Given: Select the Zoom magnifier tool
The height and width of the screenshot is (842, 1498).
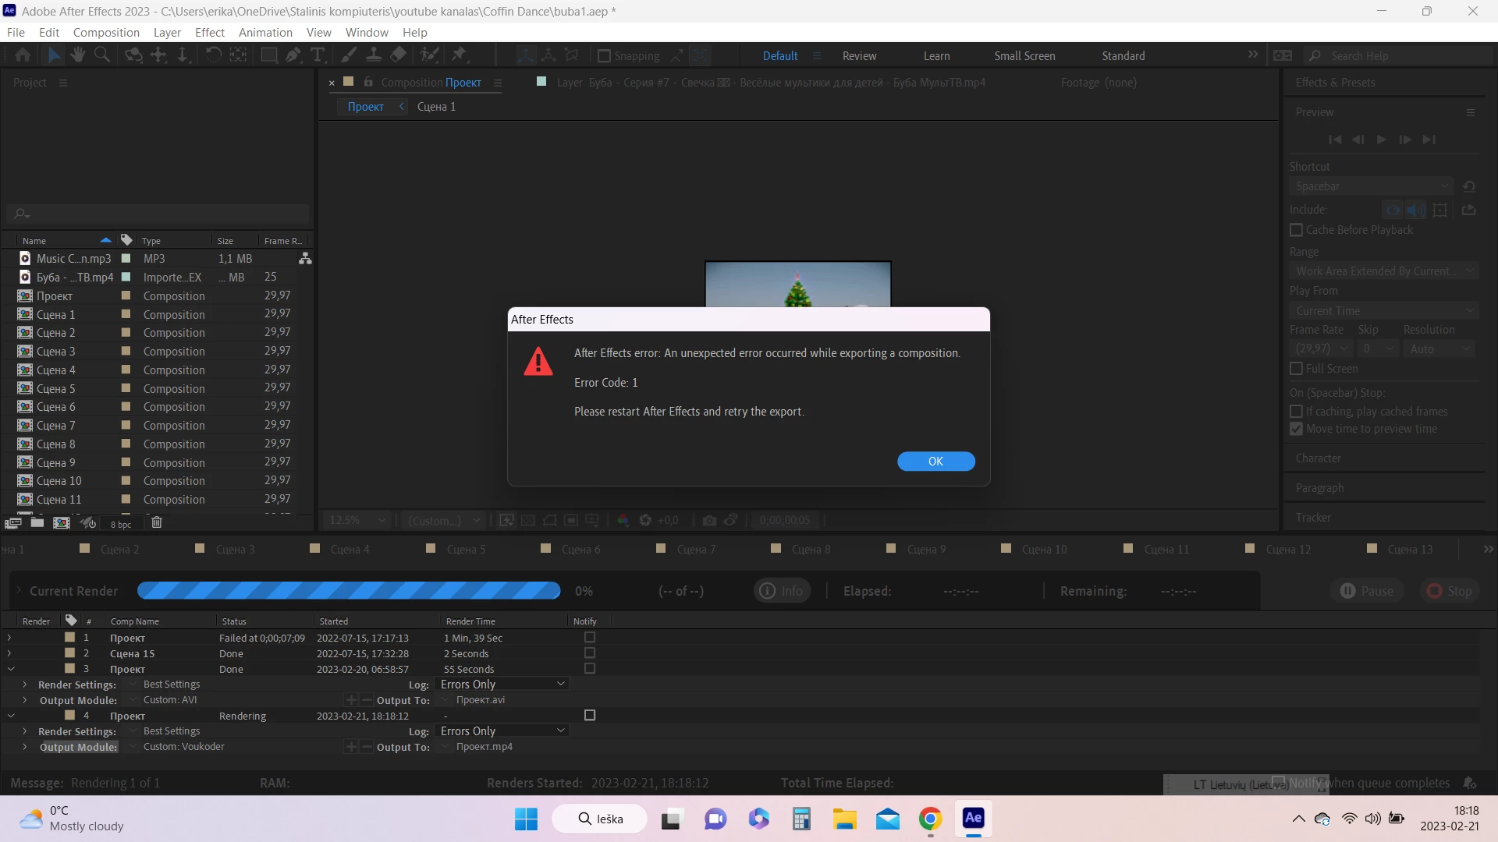Looking at the screenshot, I should 102,55.
